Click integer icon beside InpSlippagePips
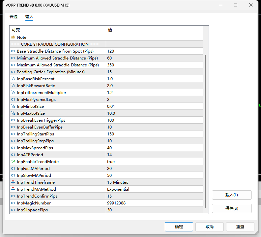 (13, 210)
